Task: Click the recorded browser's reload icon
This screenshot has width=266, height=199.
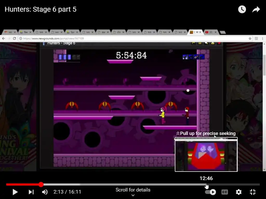Action: tap(15, 39)
